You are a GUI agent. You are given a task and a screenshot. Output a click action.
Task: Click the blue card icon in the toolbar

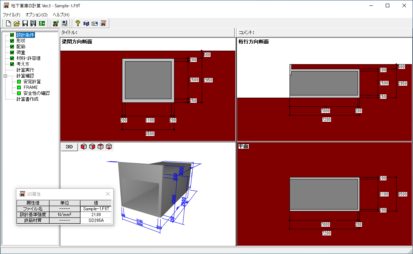point(95,23)
